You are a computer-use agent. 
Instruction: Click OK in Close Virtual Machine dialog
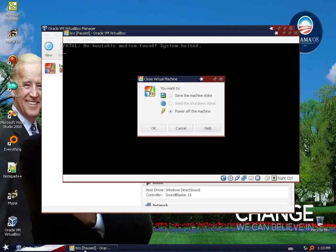tap(154, 128)
